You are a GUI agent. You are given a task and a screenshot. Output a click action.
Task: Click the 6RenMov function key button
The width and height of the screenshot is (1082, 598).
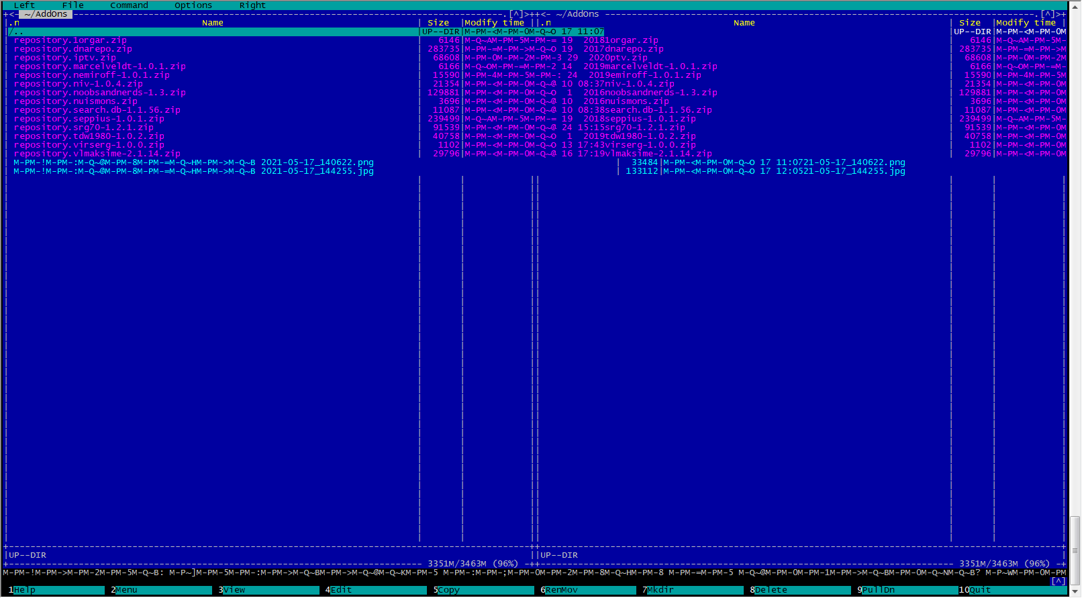pyautogui.click(x=588, y=590)
